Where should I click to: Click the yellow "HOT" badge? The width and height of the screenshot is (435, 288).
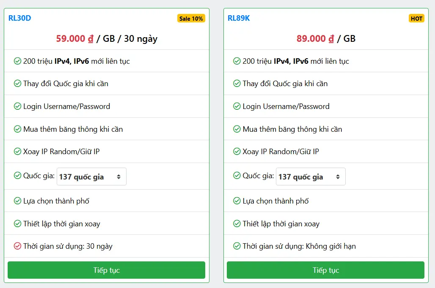pos(416,18)
